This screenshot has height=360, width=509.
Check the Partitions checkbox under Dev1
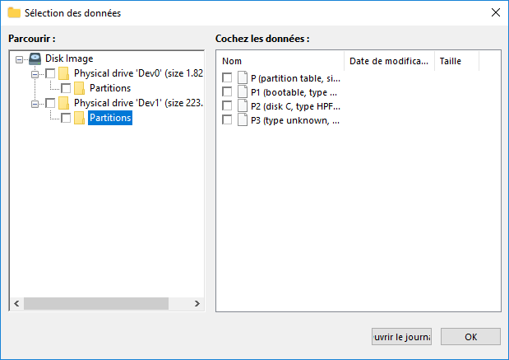(66, 118)
